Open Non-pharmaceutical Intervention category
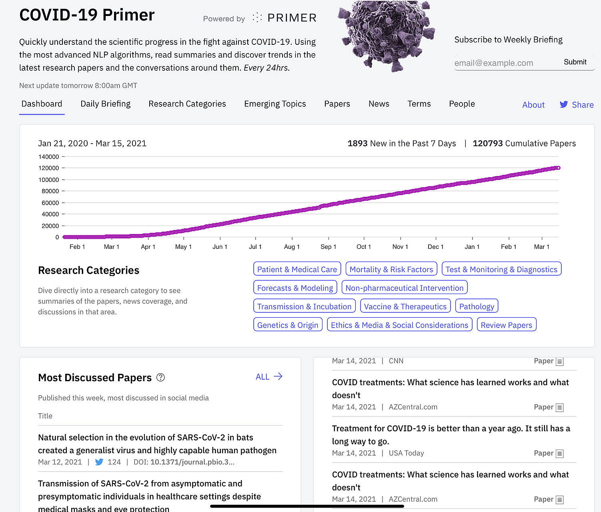 tap(405, 288)
